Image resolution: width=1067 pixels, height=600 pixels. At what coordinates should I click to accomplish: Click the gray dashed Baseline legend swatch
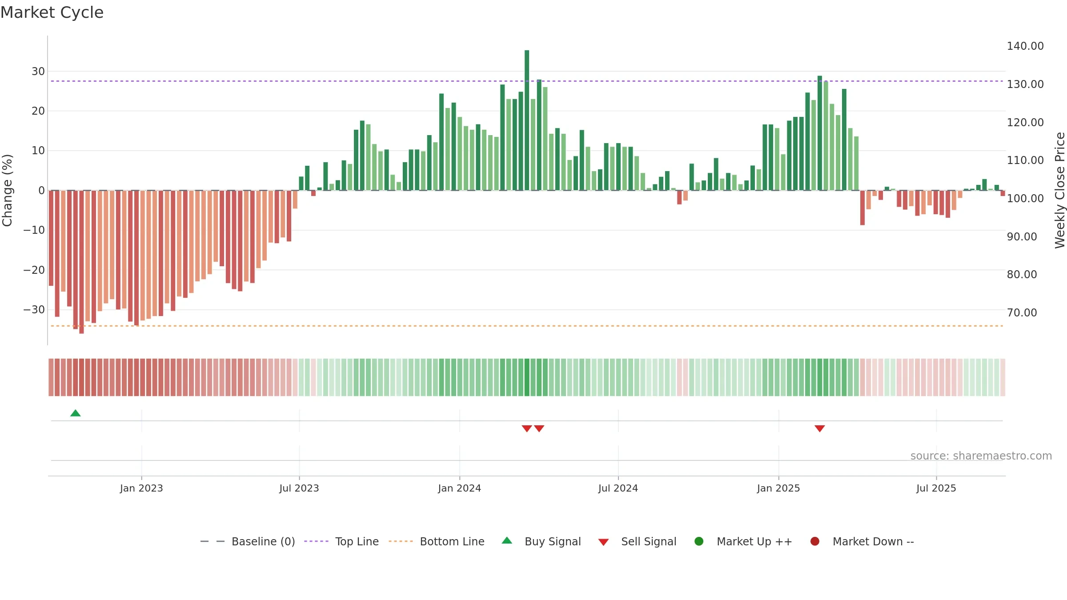tap(213, 541)
